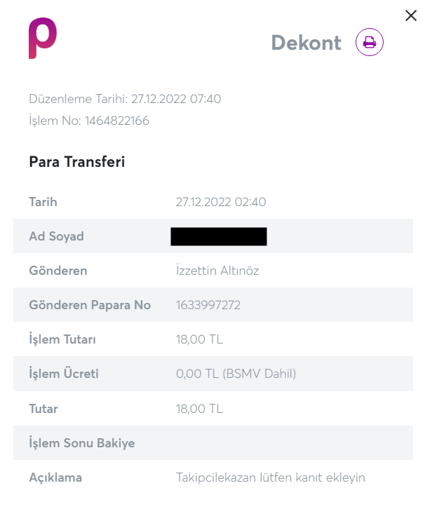This screenshot has height=516, width=425.
Task: Click the Papara number 1633997272
Action: coord(209,305)
